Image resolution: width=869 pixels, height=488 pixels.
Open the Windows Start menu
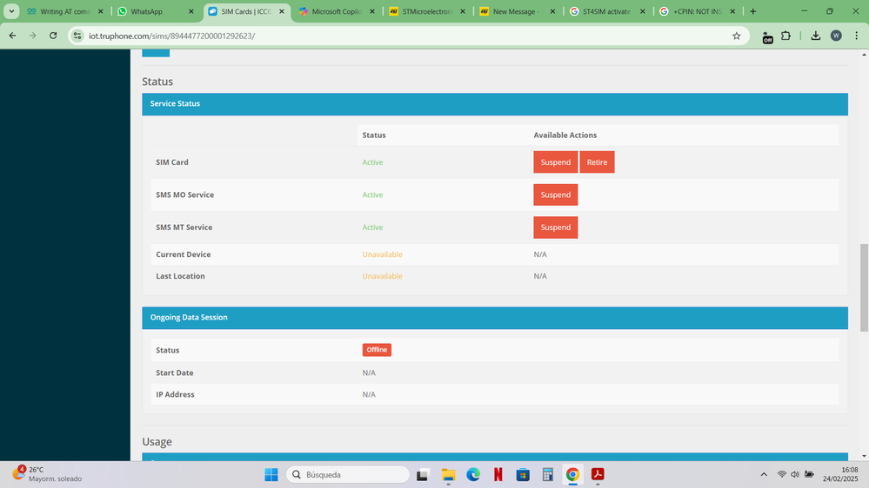(271, 474)
